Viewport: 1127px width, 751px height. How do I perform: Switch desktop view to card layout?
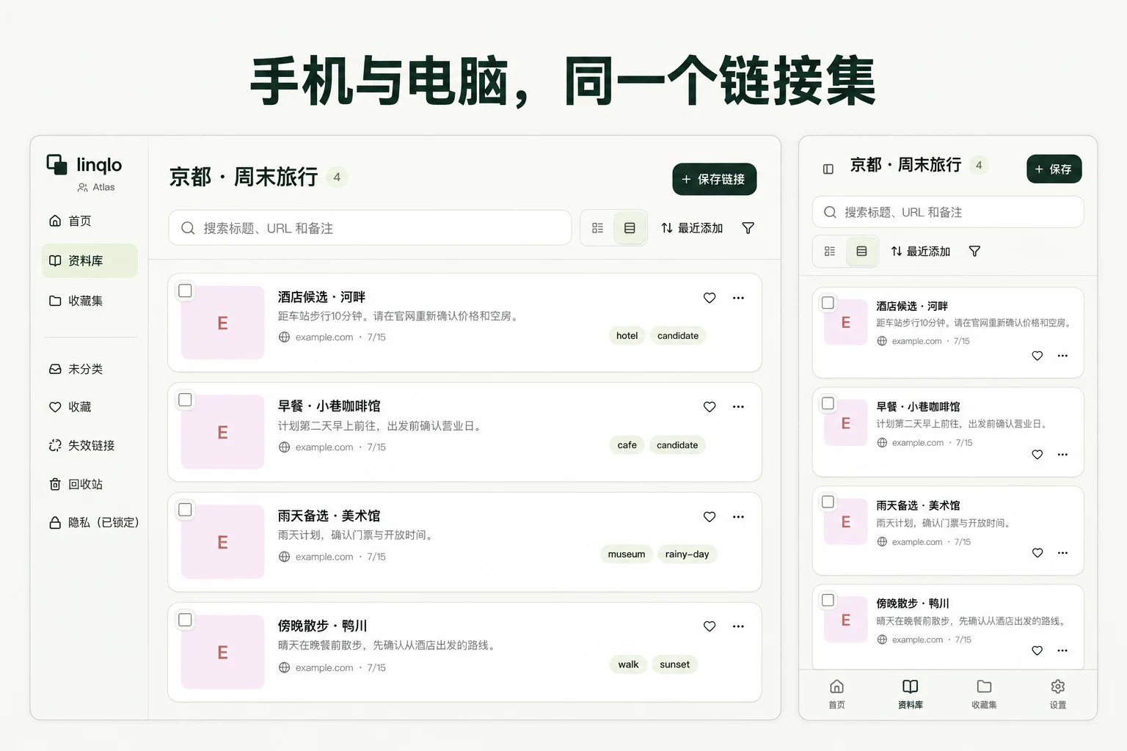point(630,228)
